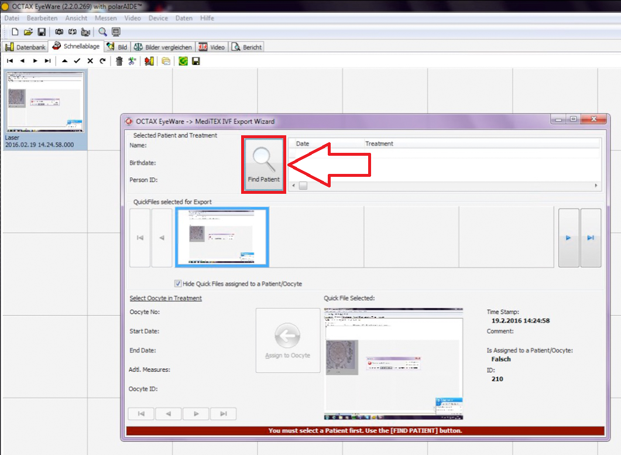Click the up-triangle edit icon
The image size is (621, 455).
(64, 61)
